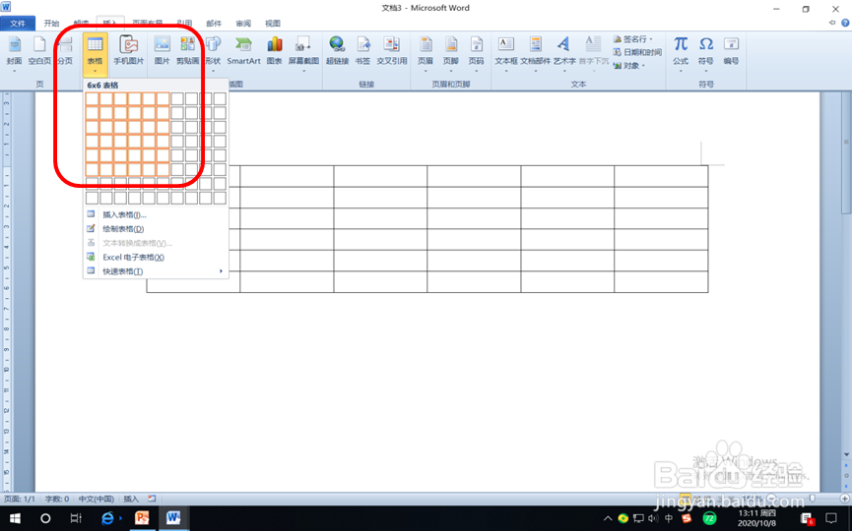Open 交叉引用 cross-reference dialog
852x531 pixels.
pyautogui.click(x=392, y=50)
